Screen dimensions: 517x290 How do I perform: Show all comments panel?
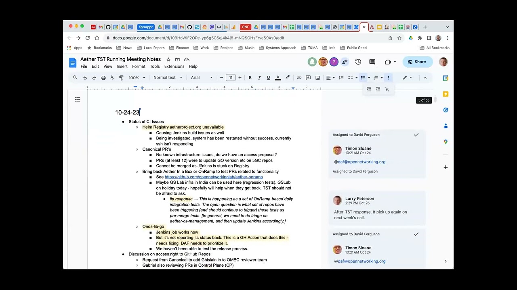tap(372, 62)
